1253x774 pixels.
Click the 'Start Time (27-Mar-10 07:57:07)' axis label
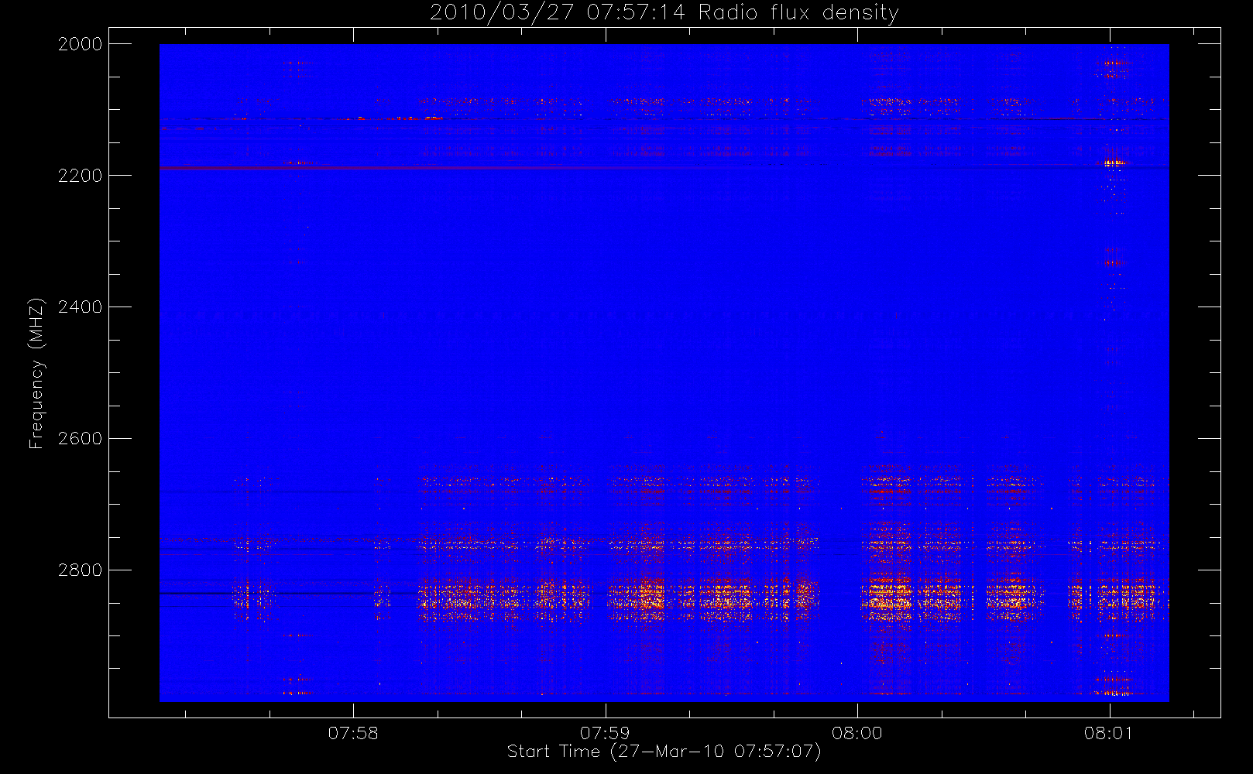(x=664, y=752)
